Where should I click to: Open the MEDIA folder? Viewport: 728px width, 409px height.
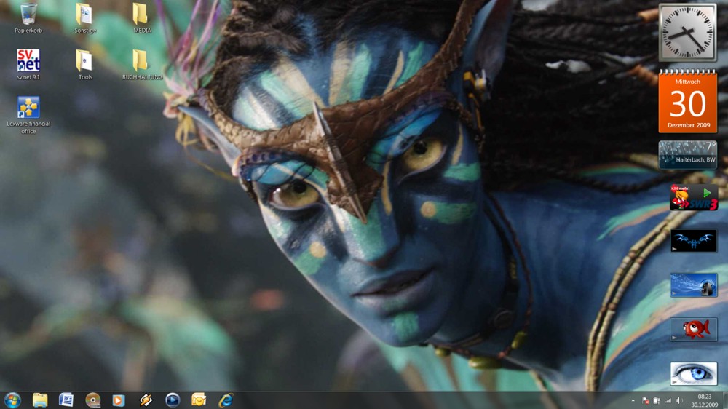[x=141, y=15]
